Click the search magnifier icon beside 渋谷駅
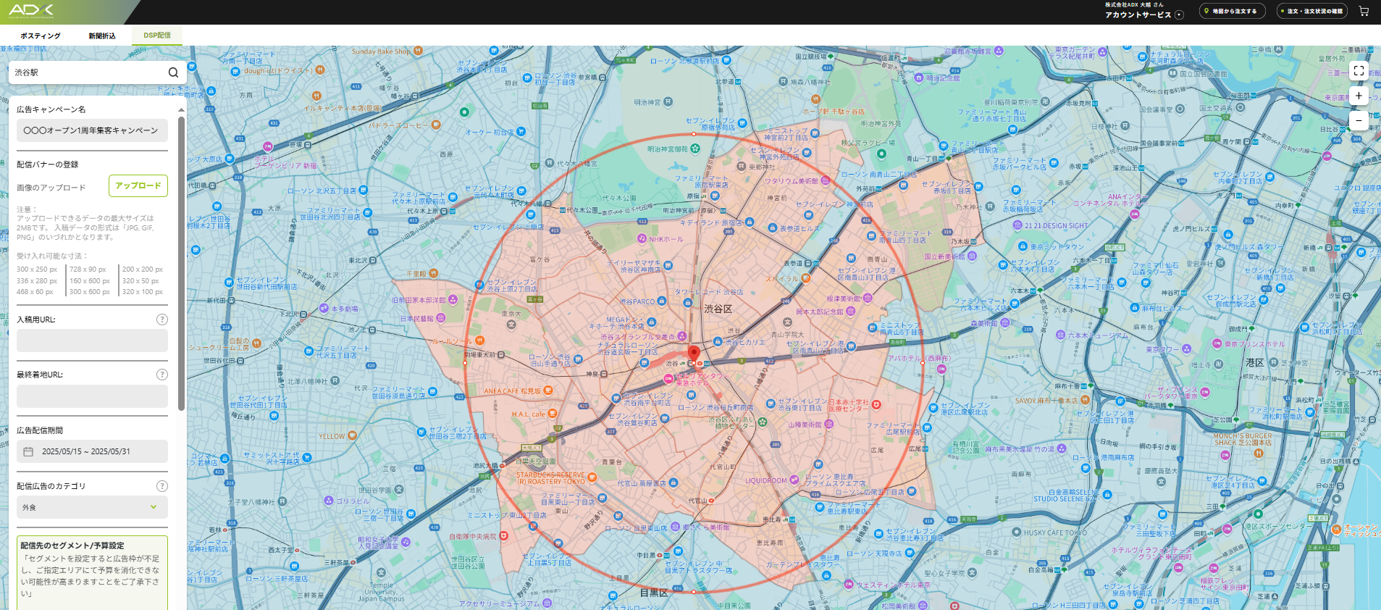The image size is (1381, 610). pos(173,72)
